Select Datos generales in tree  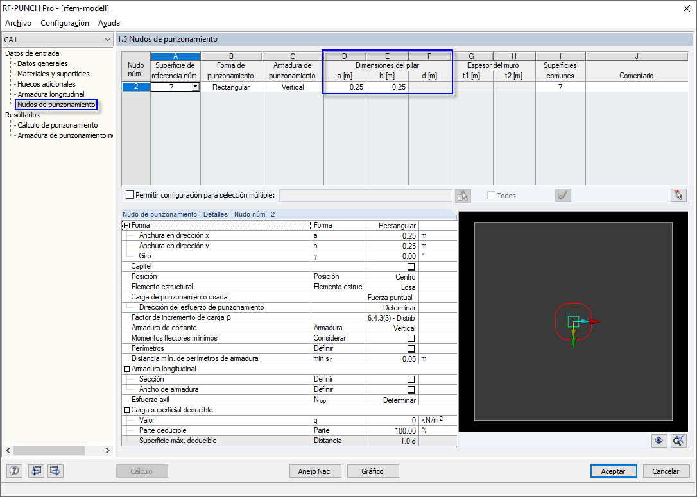pos(42,63)
